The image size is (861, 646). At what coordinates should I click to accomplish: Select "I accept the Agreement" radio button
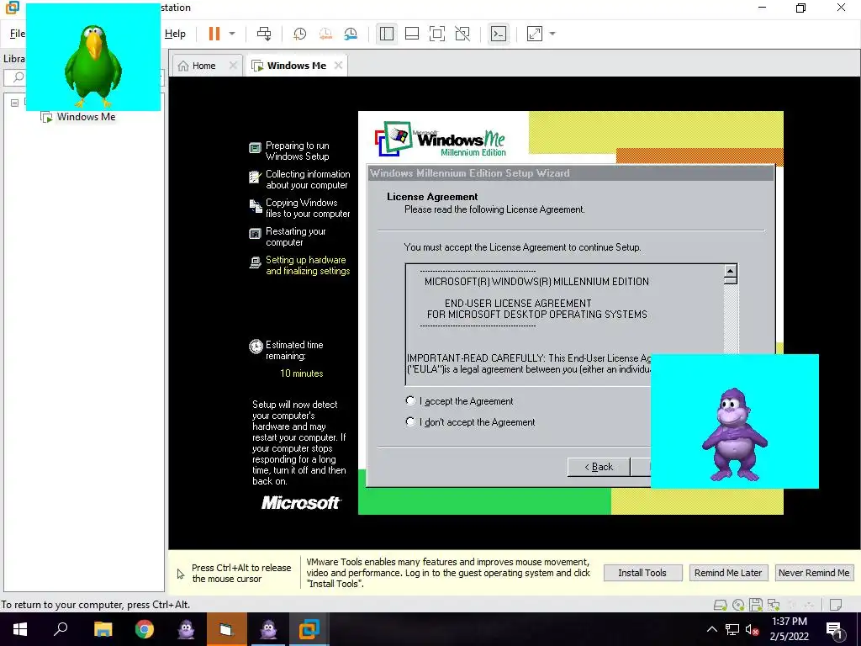[x=410, y=401]
